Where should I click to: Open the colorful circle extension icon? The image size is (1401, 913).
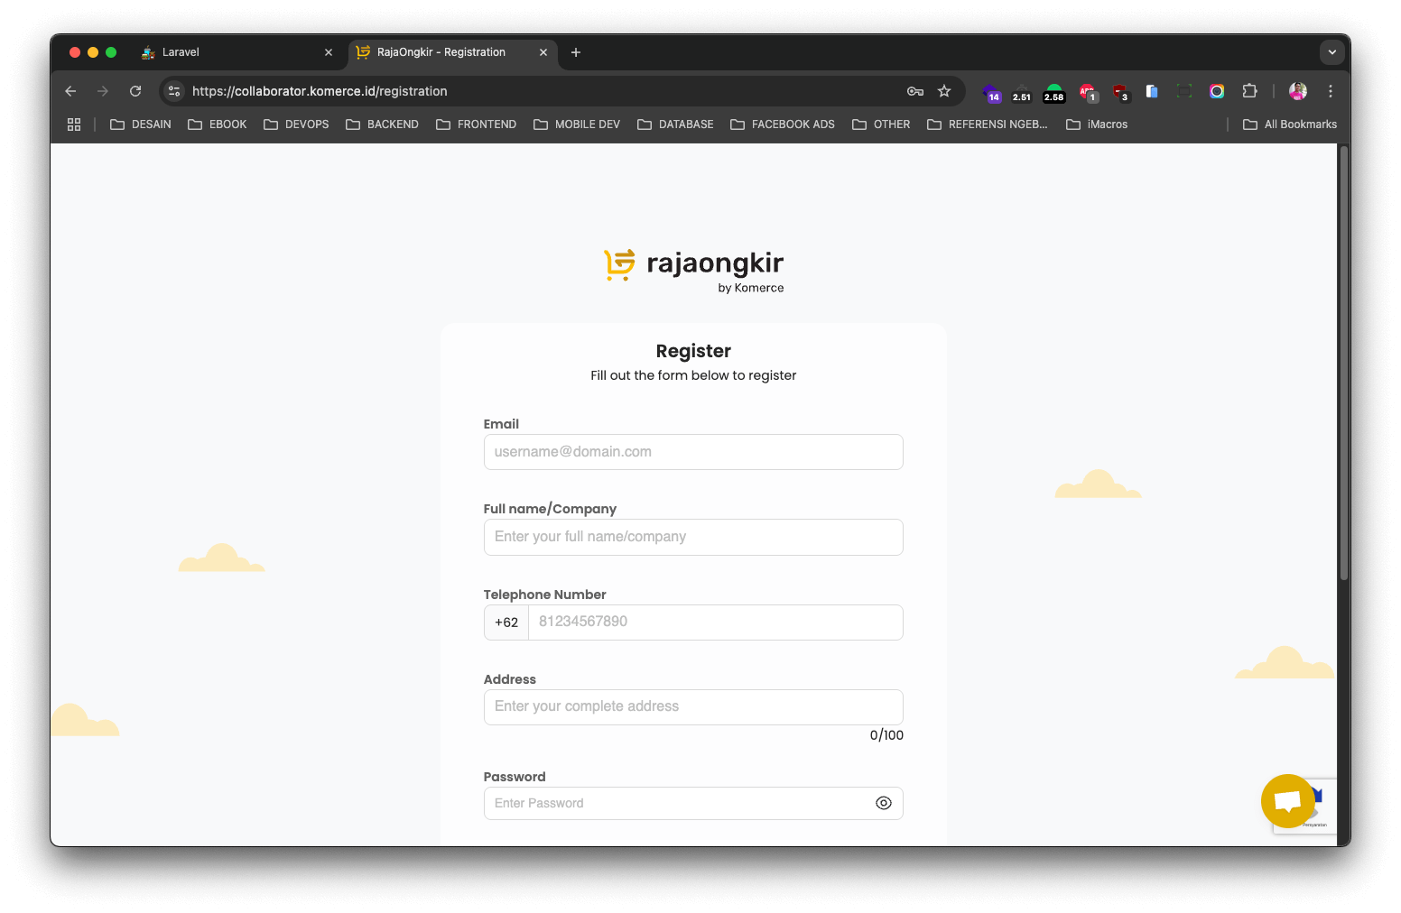[1217, 91]
